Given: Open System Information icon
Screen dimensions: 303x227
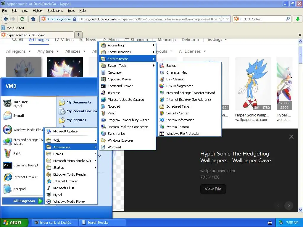Looking at the screenshot, I should point(162,120).
